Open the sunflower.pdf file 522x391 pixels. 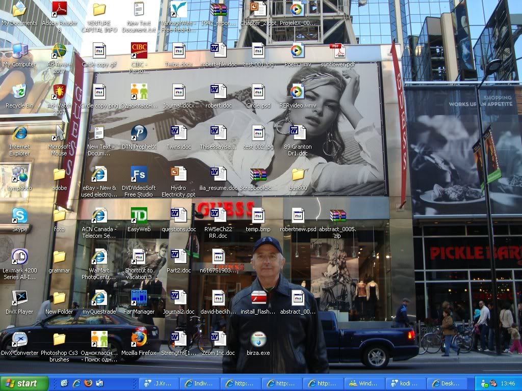337,51
